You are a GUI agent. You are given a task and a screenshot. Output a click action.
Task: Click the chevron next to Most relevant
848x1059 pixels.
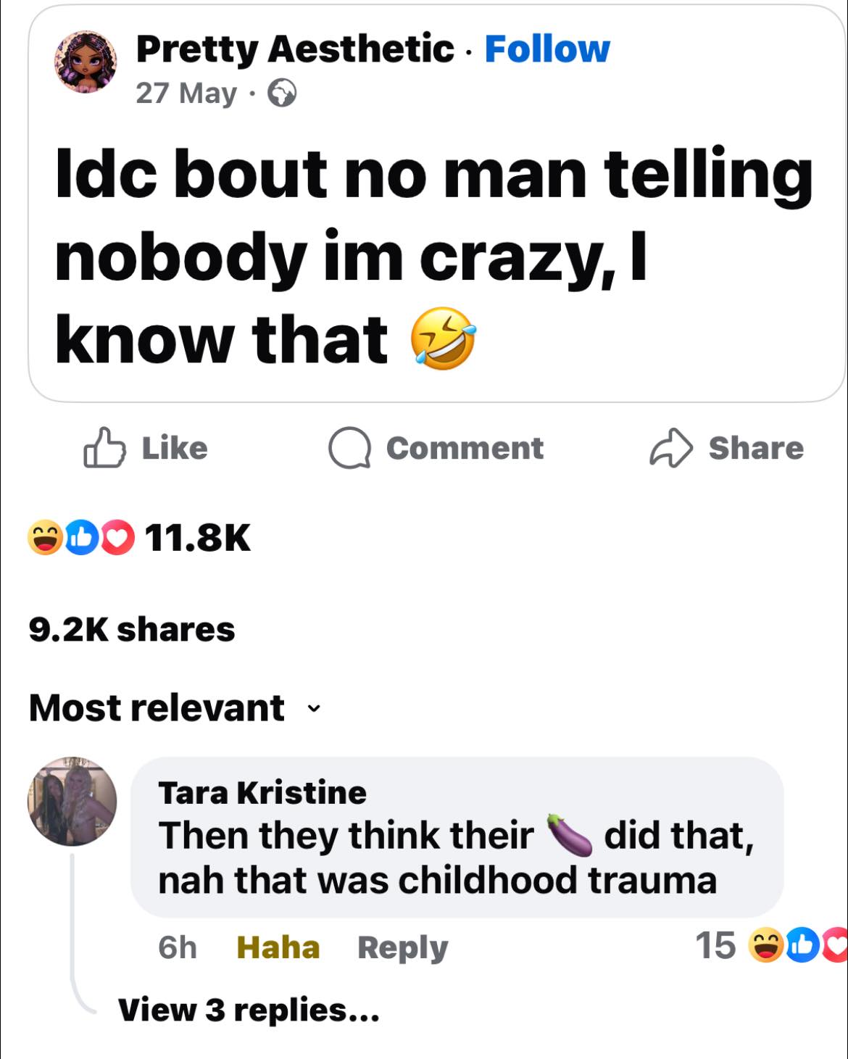(x=312, y=708)
